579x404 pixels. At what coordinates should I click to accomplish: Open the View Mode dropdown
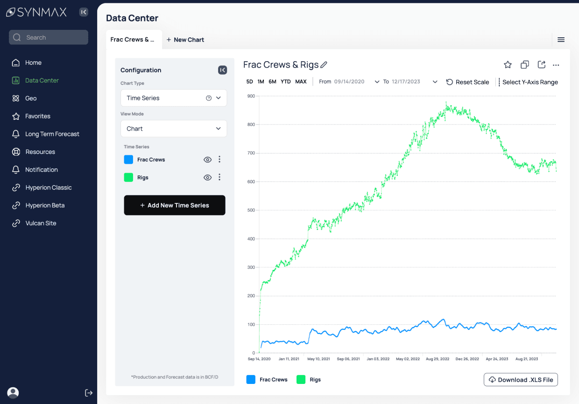[x=173, y=128]
